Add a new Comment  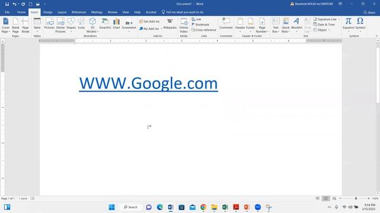point(226,24)
